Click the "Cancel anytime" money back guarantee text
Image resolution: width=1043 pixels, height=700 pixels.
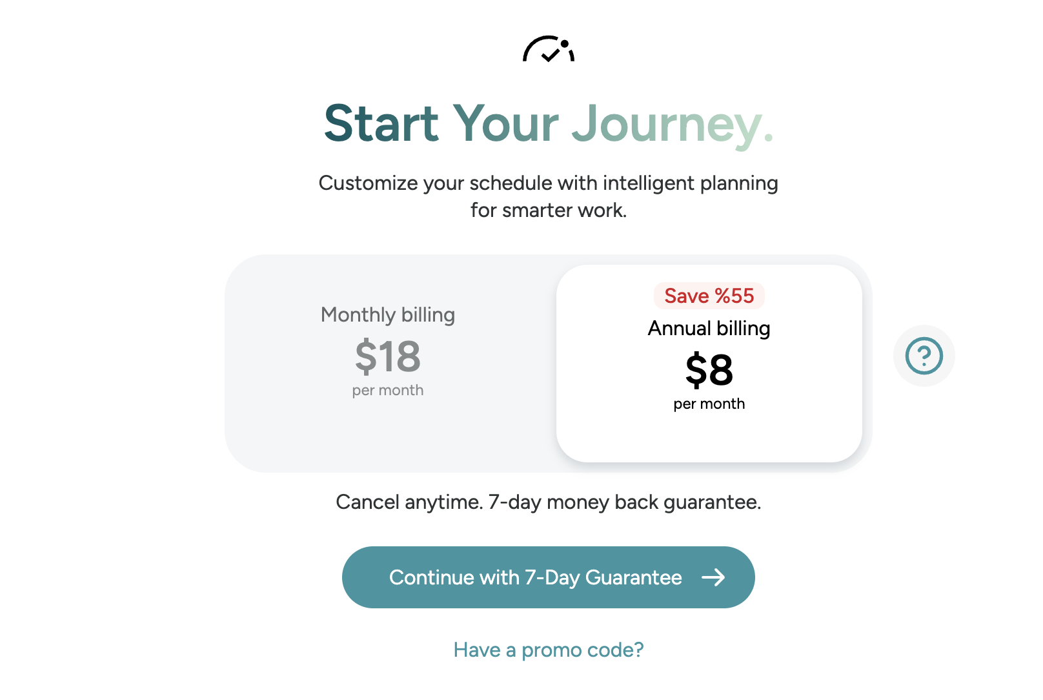coord(549,502)
